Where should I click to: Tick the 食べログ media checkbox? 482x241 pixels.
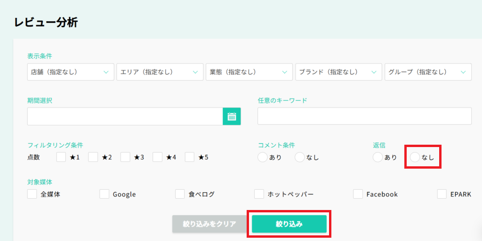pos(180,194)
